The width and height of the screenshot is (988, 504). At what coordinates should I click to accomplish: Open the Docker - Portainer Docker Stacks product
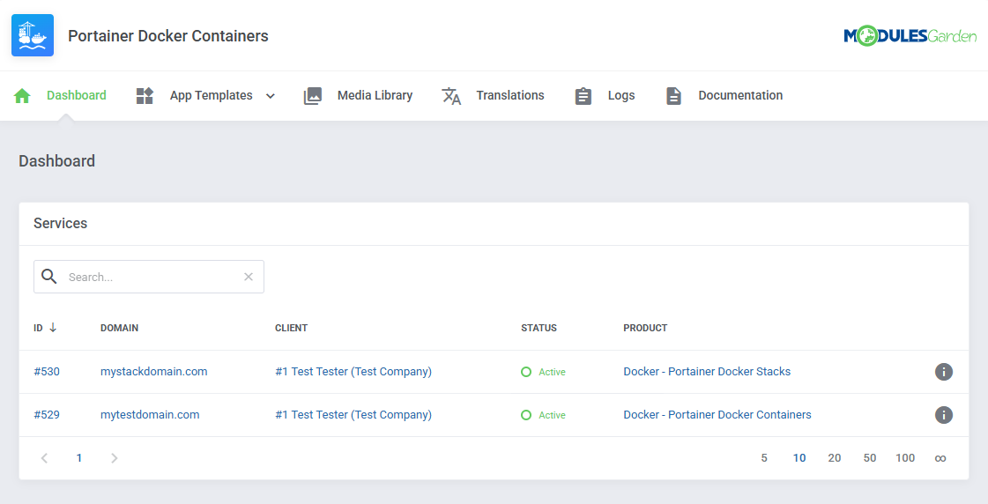tap(707, 372)
